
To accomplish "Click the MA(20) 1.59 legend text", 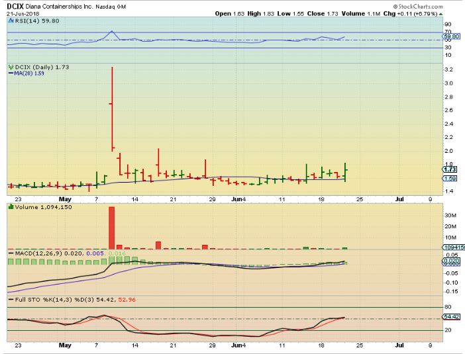I will (29, 73).
